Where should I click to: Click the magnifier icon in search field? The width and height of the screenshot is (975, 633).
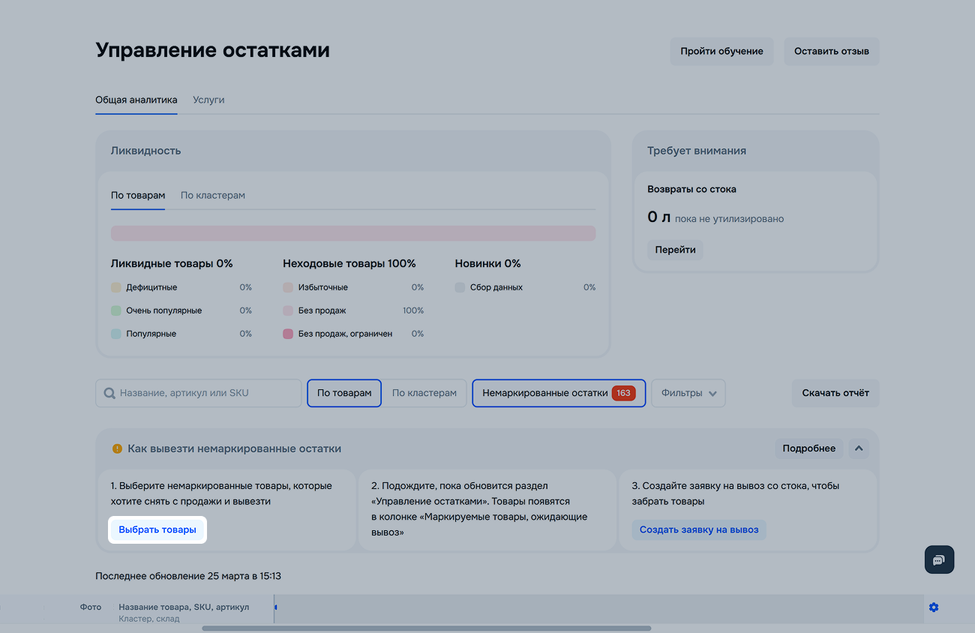click(109, 393)
